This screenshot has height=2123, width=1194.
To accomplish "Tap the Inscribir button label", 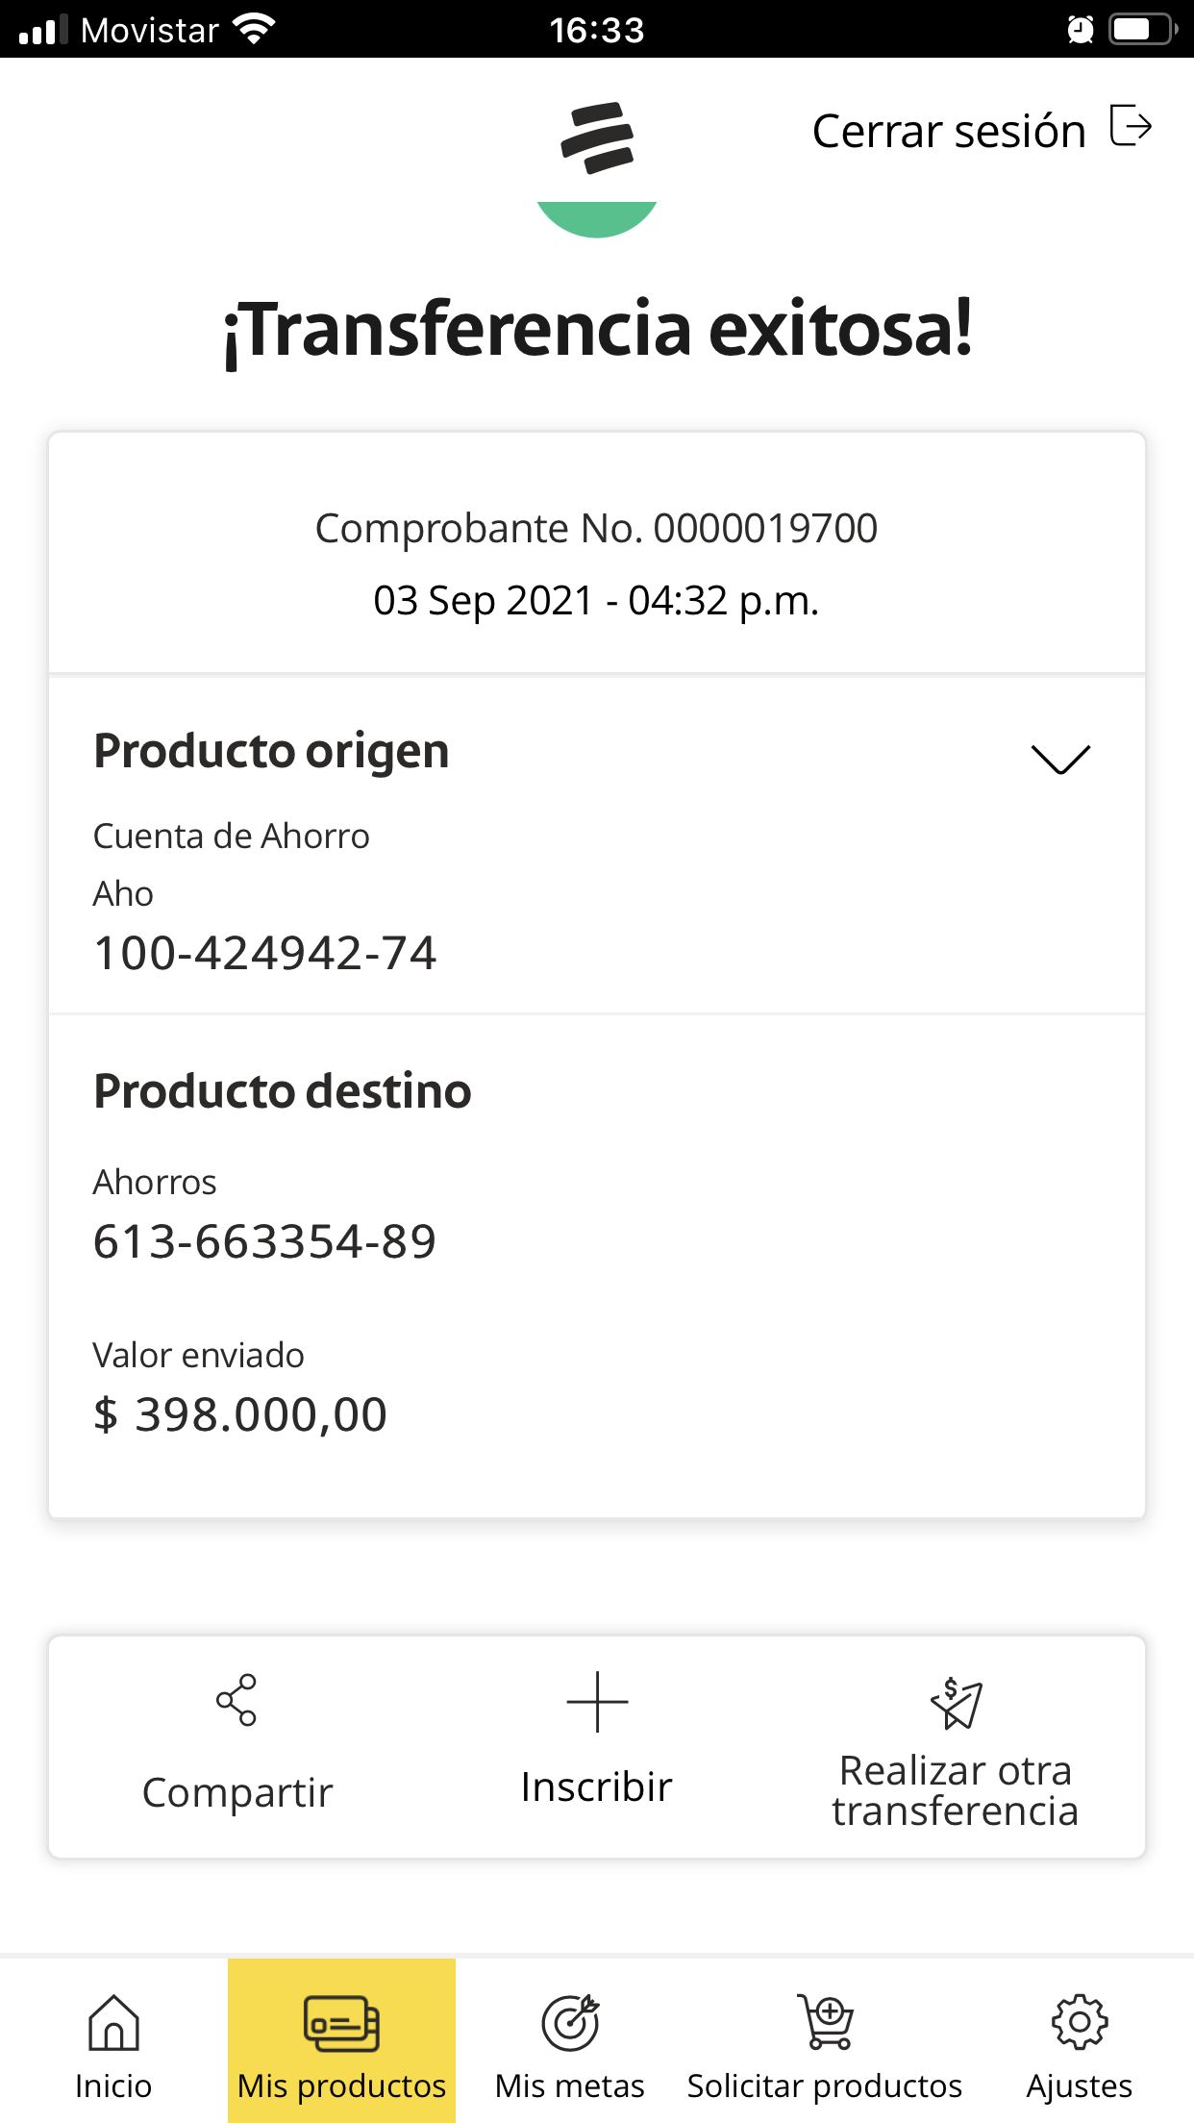I will [597, 1787].
